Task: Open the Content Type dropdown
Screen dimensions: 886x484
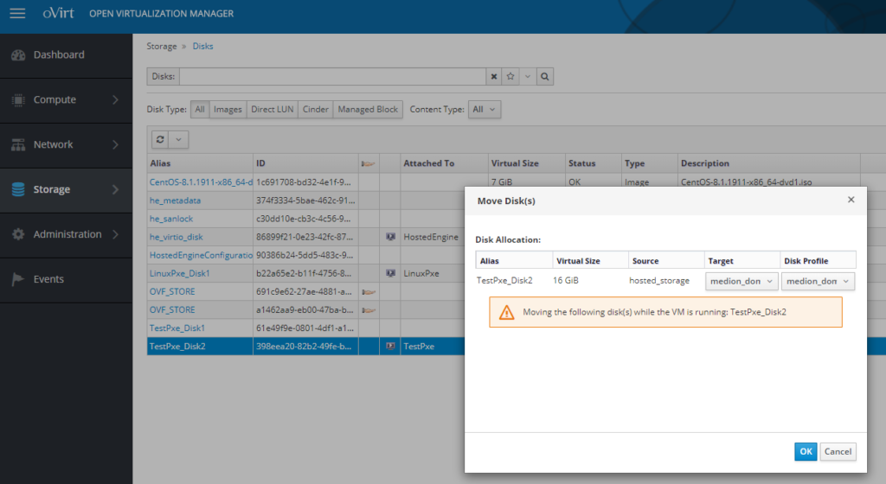Action: point(484,110)
